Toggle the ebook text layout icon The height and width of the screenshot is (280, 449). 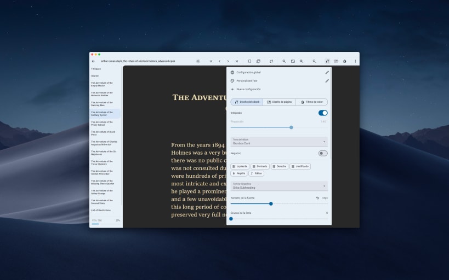pyautogui.click(x=327, y=61)
